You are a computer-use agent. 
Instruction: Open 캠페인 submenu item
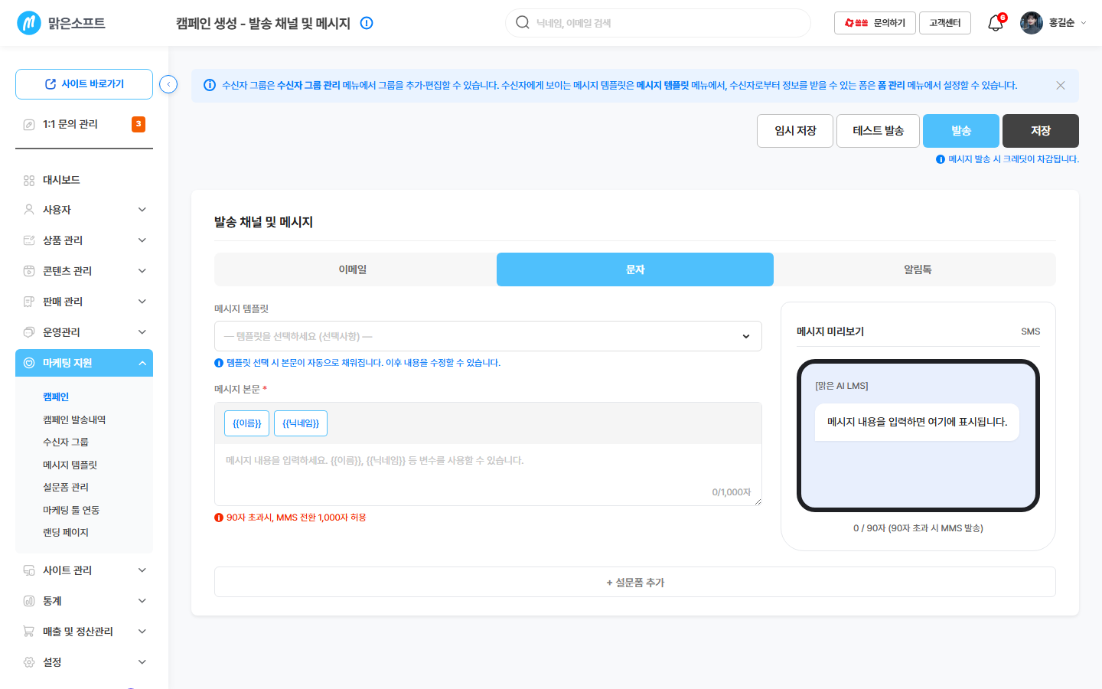click(56, 397)
